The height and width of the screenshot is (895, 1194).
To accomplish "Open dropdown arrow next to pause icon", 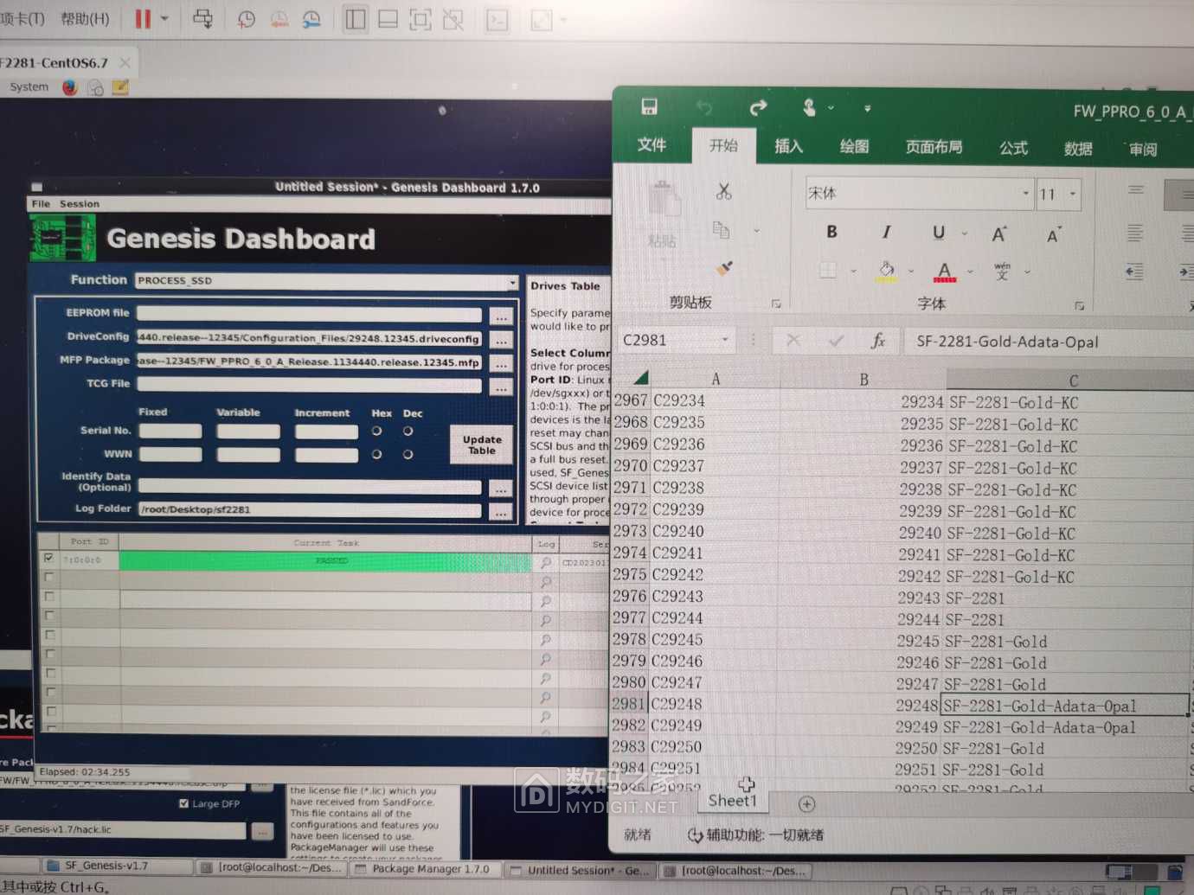I will point(164,19).
